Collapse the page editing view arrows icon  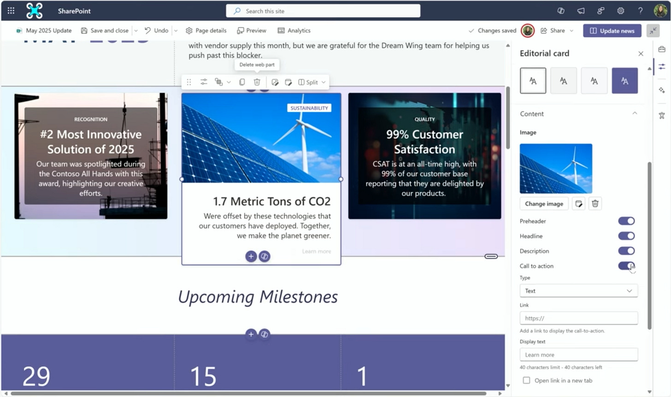click(x=653, y=30)
